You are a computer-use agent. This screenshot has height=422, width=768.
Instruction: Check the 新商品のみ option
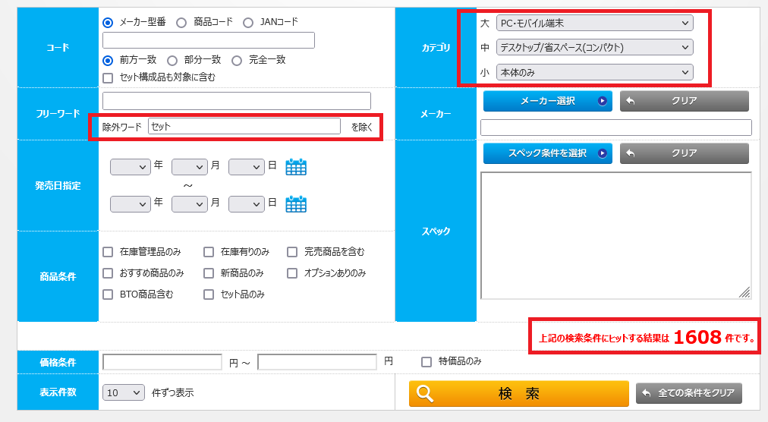point(209,273)
